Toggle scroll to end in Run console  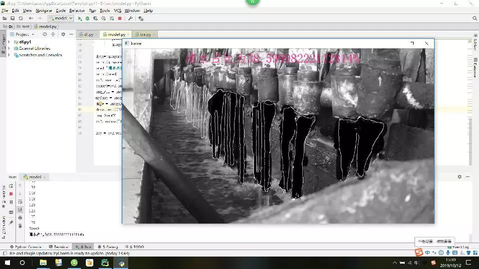coord(20,210)
